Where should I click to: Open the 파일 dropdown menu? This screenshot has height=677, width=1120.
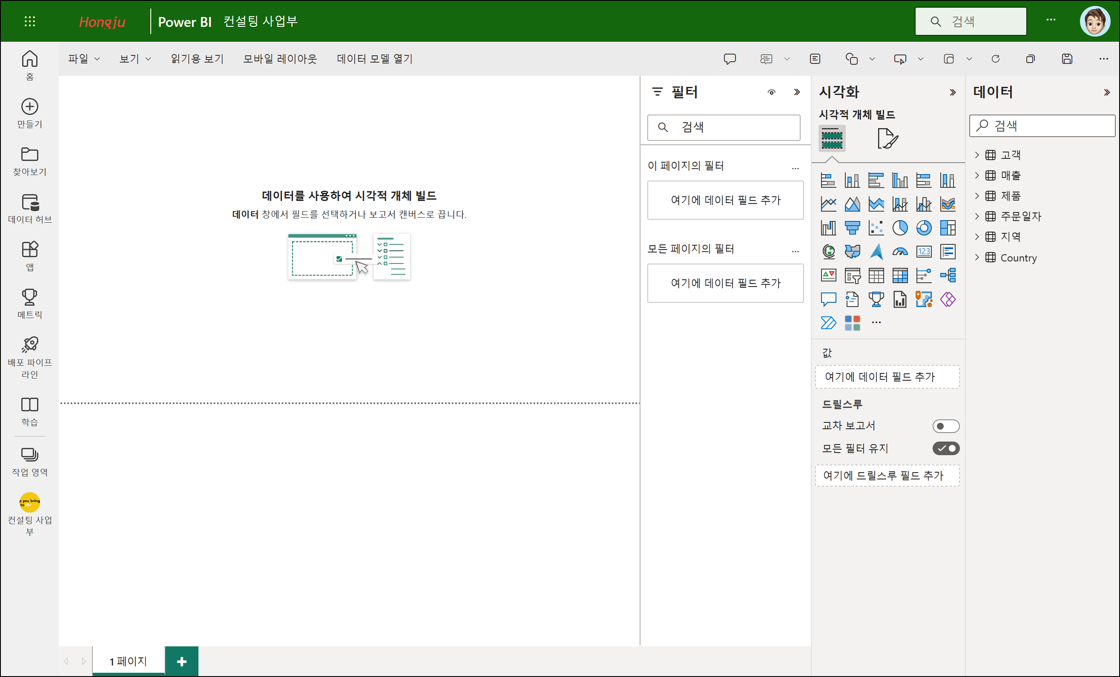(83, 59)
